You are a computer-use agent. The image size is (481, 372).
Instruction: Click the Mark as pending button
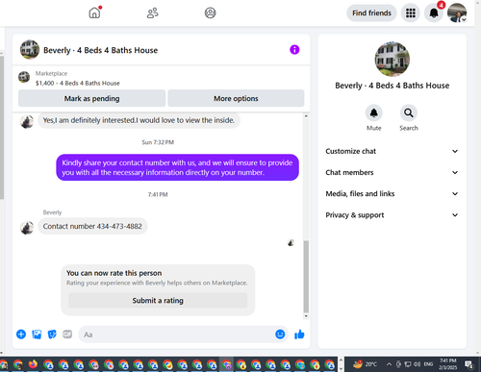click(x=91, y=98)
